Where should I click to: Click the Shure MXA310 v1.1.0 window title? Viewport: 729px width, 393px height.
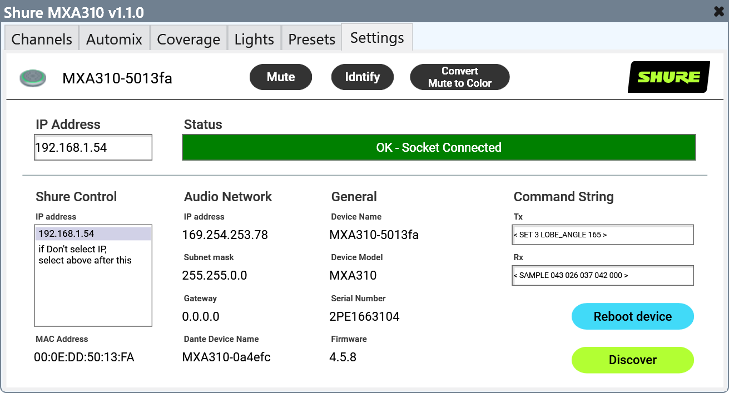pyautogui.click(x=74, y=12)
